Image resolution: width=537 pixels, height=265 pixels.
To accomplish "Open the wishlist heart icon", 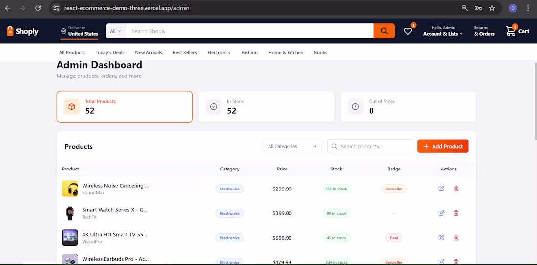I will [408, 31].
